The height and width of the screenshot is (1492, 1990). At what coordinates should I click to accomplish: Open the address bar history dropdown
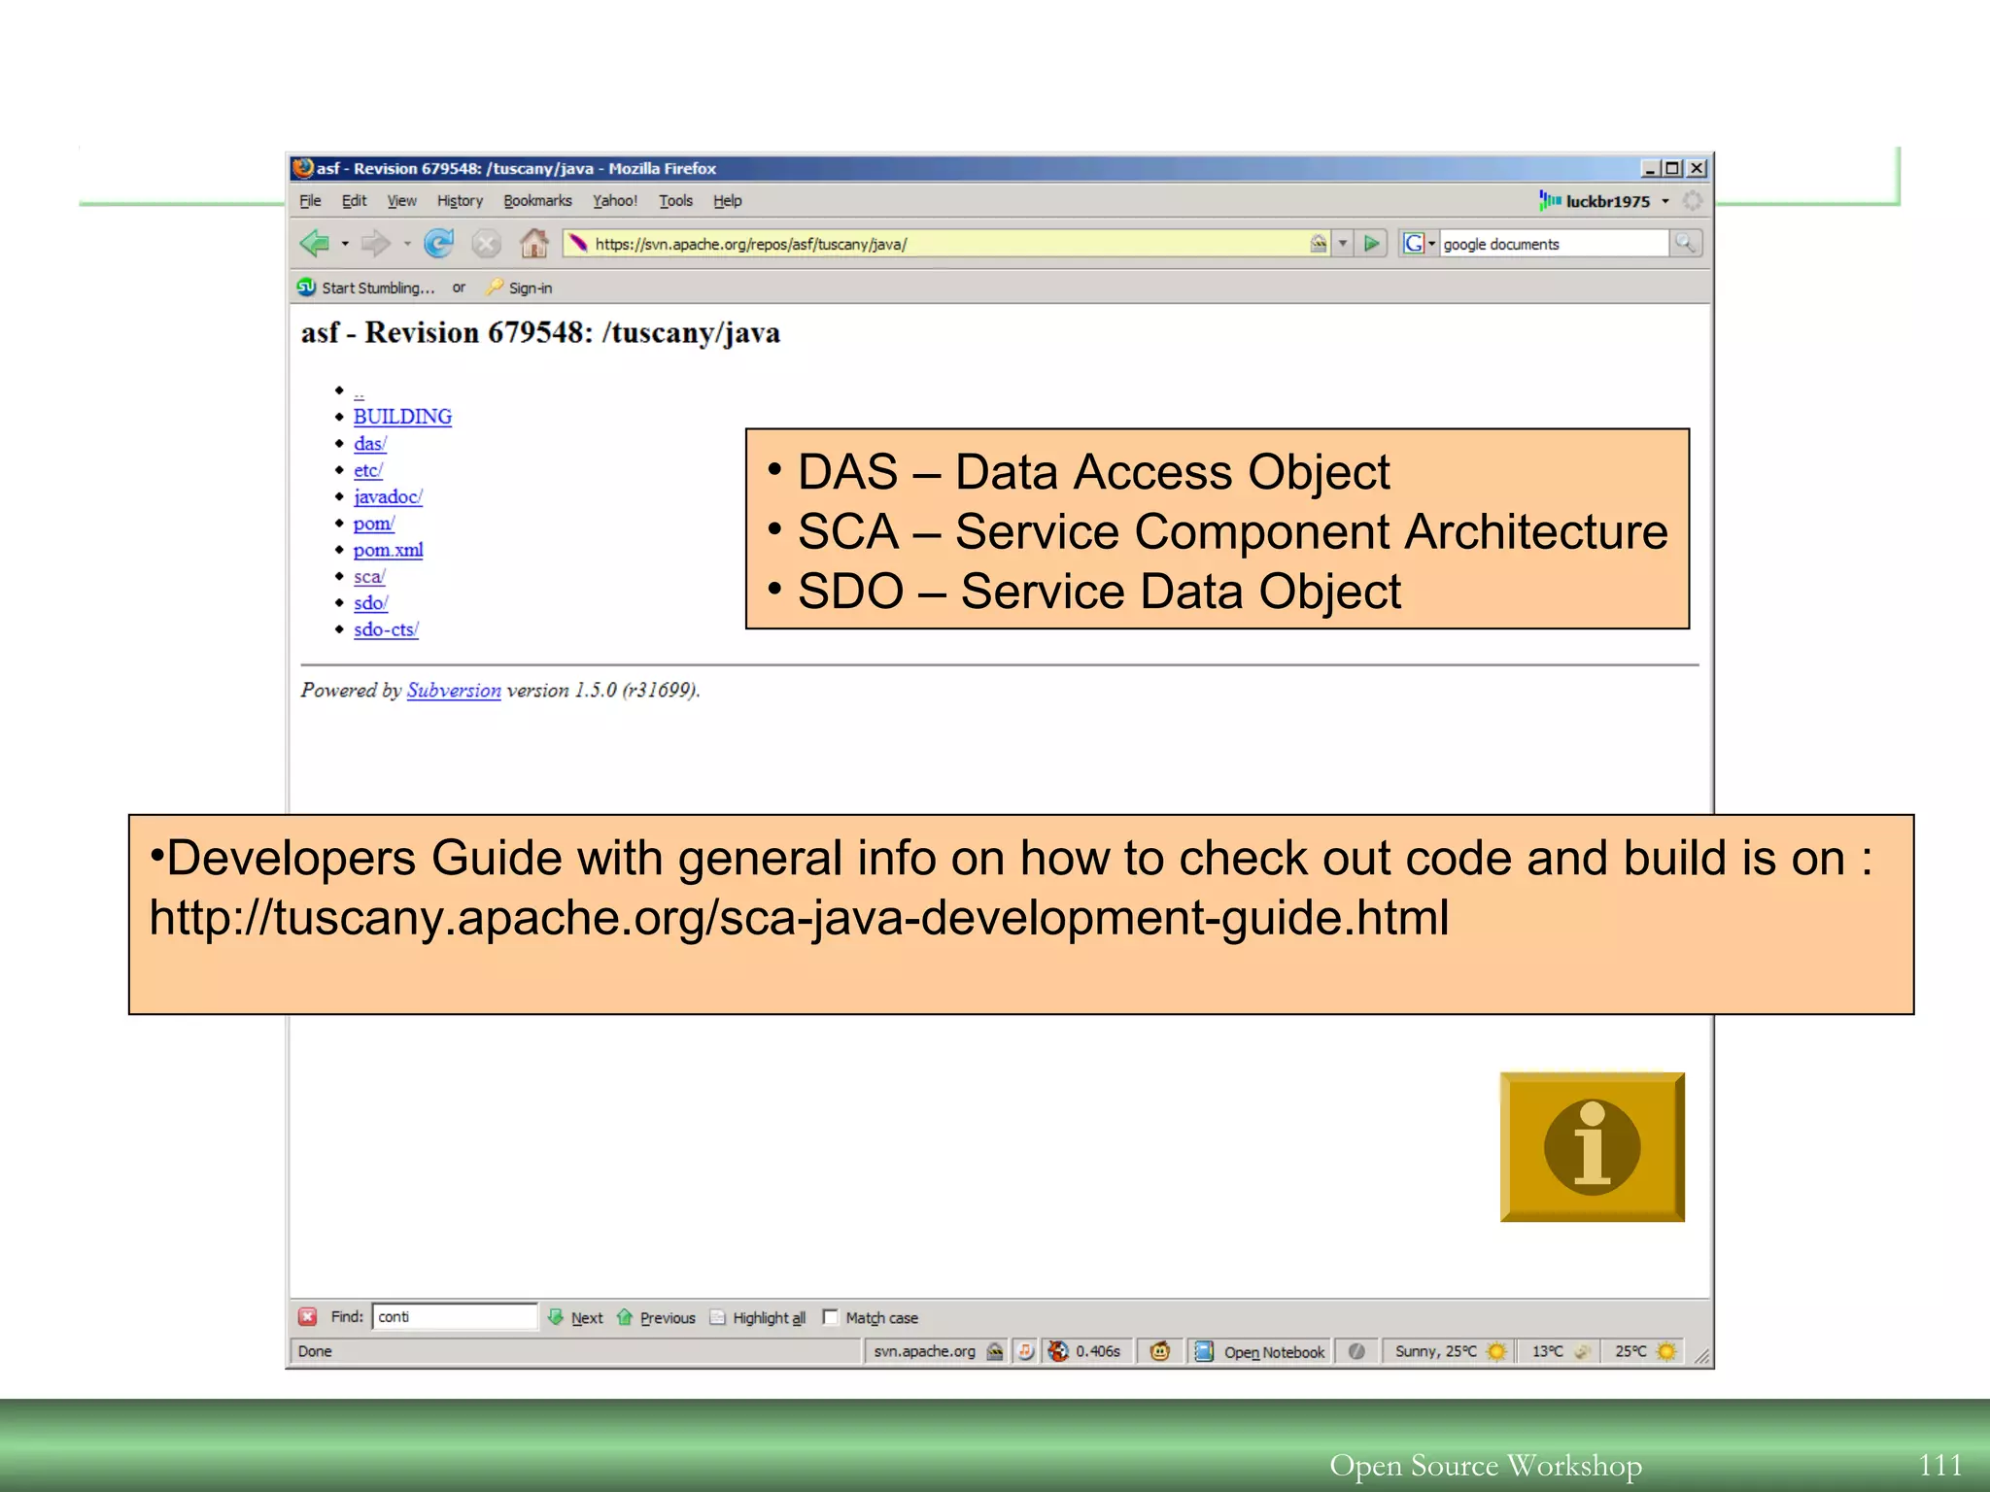coord(1343,243)
